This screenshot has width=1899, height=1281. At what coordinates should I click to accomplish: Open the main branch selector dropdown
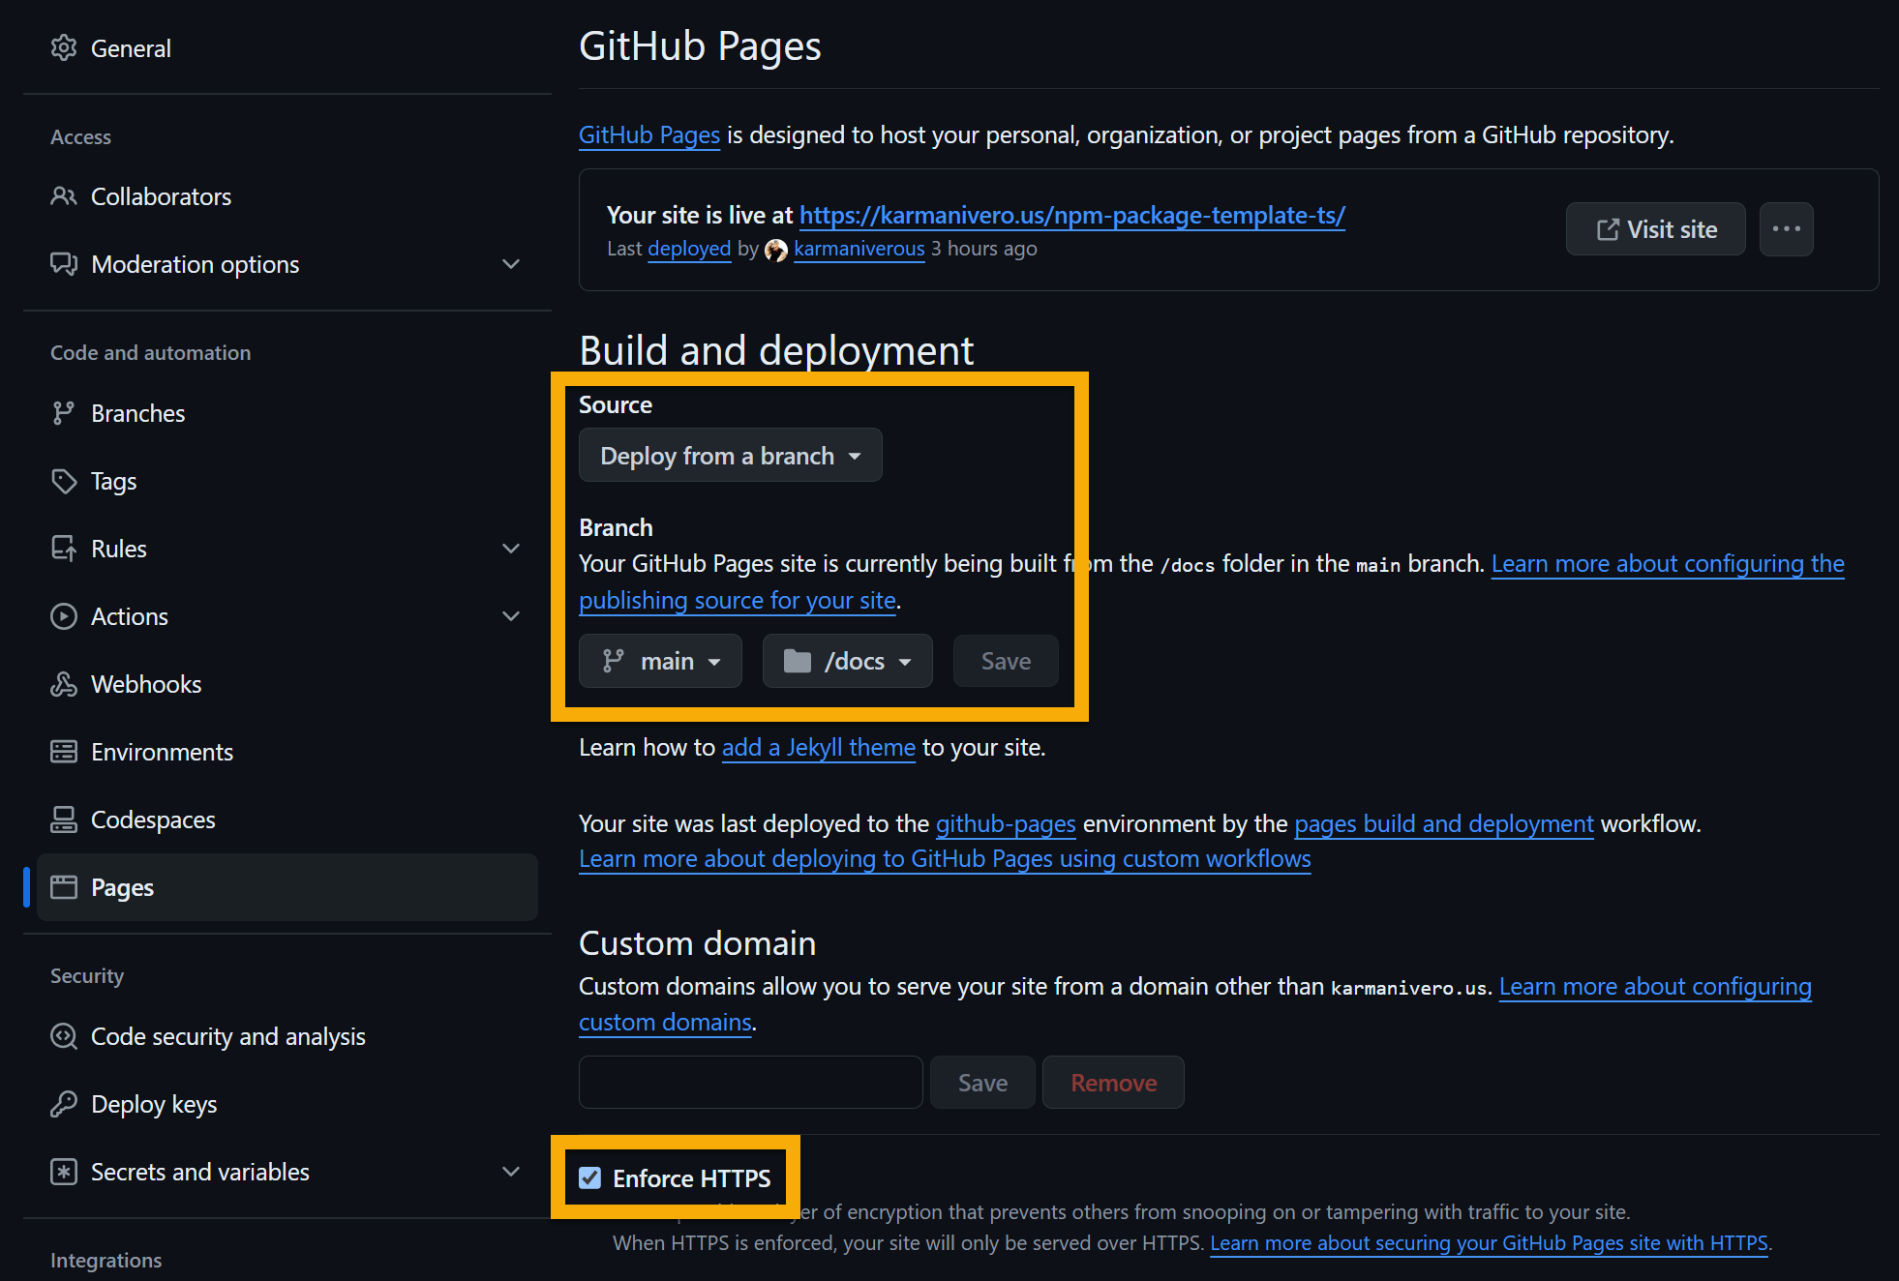660,661
